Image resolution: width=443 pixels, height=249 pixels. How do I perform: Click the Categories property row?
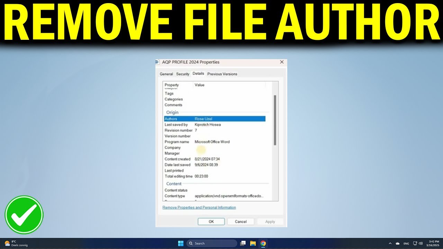[215, 99]
